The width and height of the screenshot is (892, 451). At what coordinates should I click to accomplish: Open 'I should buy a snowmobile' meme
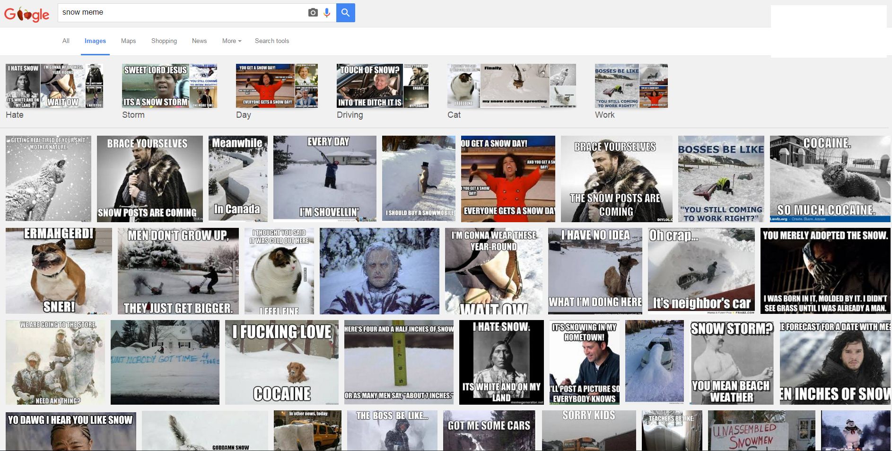coord(419,179)
